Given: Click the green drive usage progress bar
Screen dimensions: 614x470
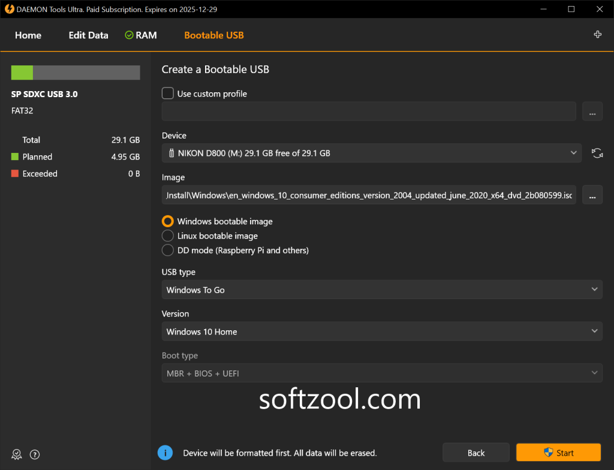Looking at the screenshot, I should point(22,72).
